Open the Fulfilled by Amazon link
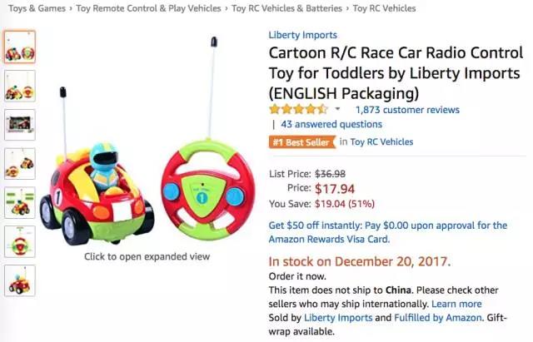Viewport: 533px width, 342px height. (x=439, y=318)
